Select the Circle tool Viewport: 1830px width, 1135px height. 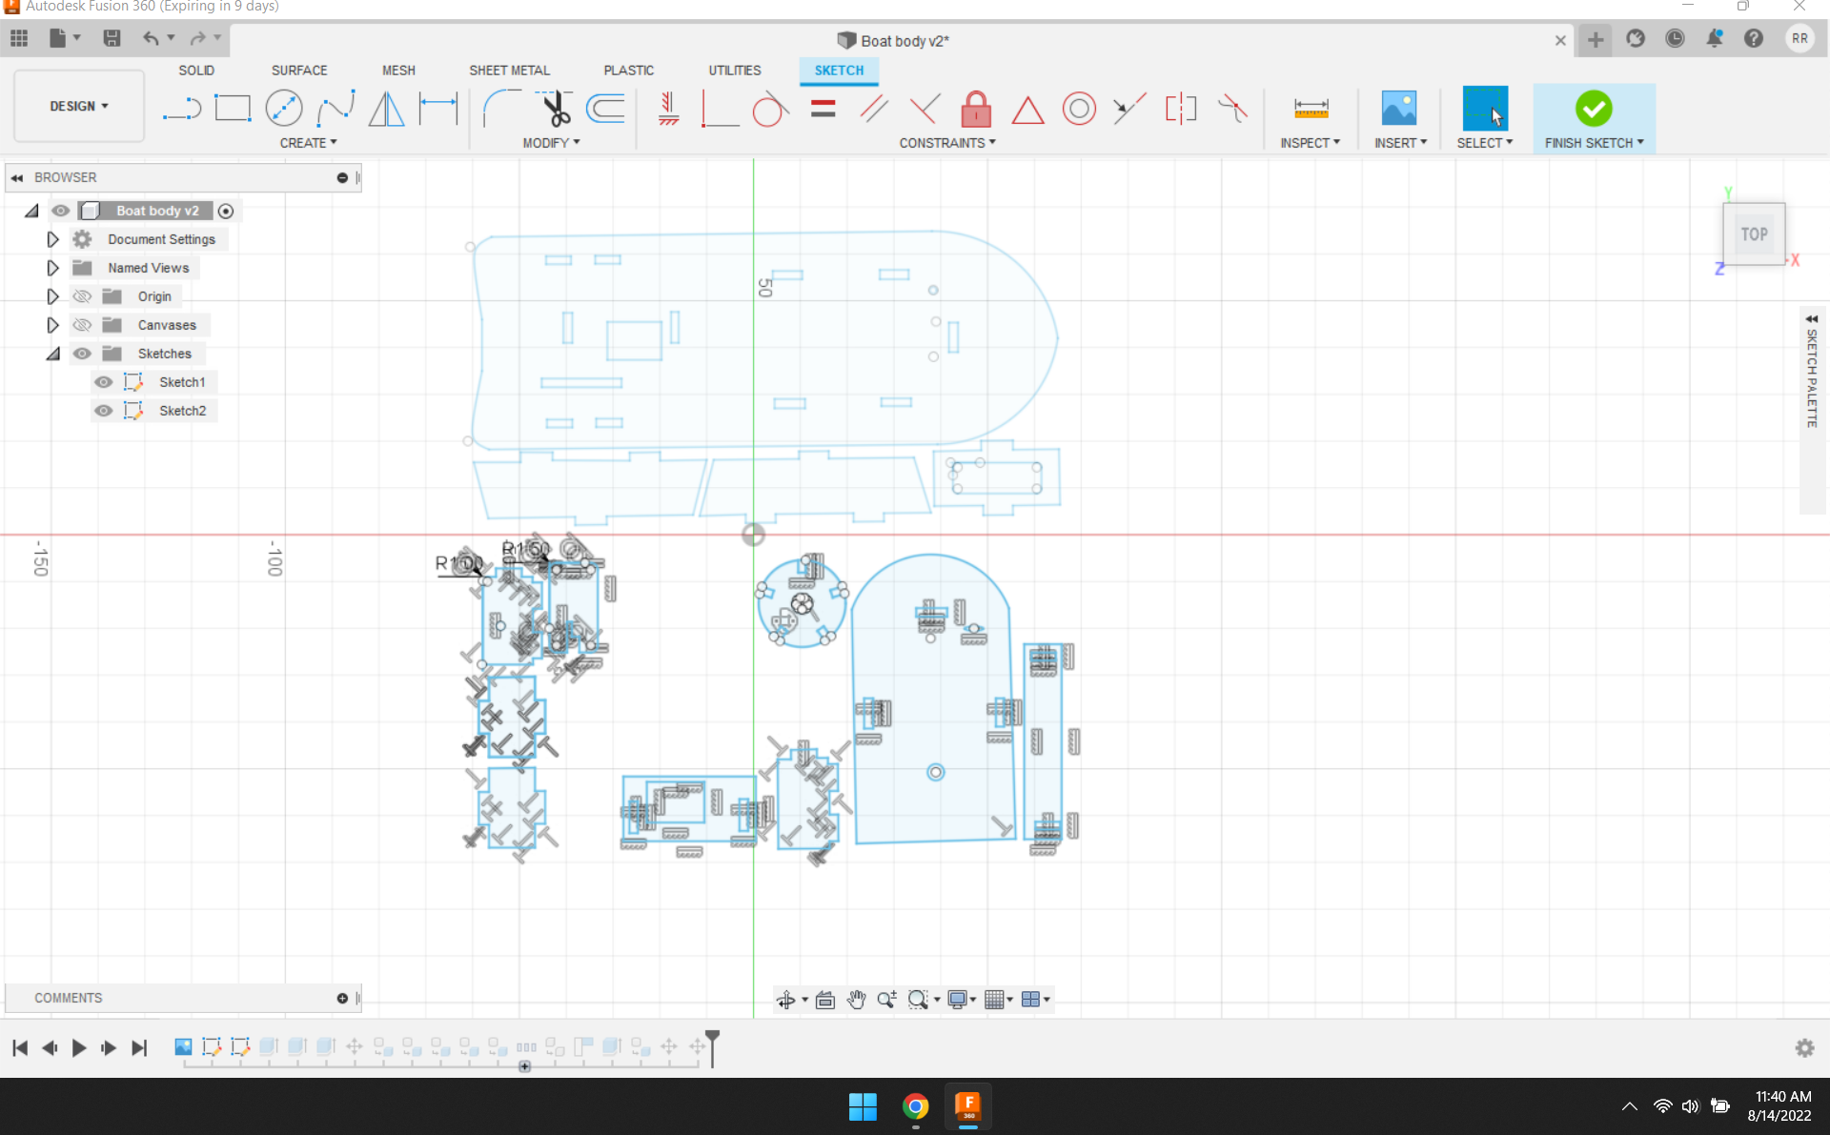coord(284,109)
